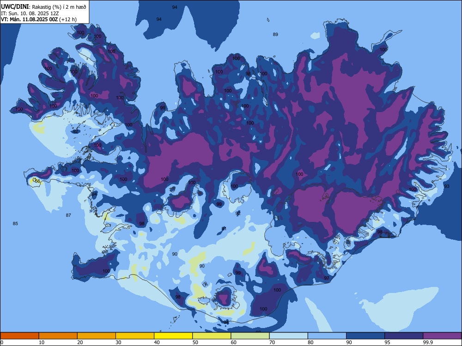Click the humidity value "89" over the northern sea

[x=275, y=35]
